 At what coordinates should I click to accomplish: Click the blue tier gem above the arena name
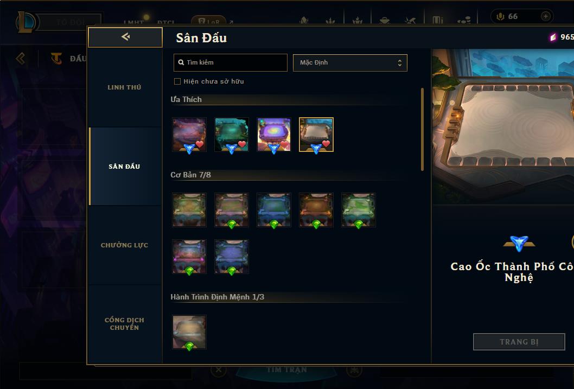point(519,244)
